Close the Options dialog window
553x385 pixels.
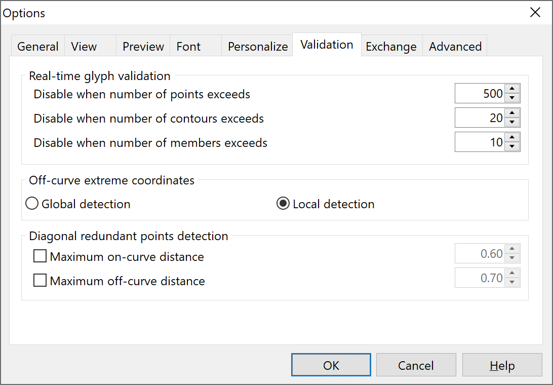point(535,12)
